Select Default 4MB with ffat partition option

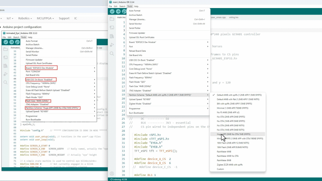pyautogui.click(x=238, y=99)
